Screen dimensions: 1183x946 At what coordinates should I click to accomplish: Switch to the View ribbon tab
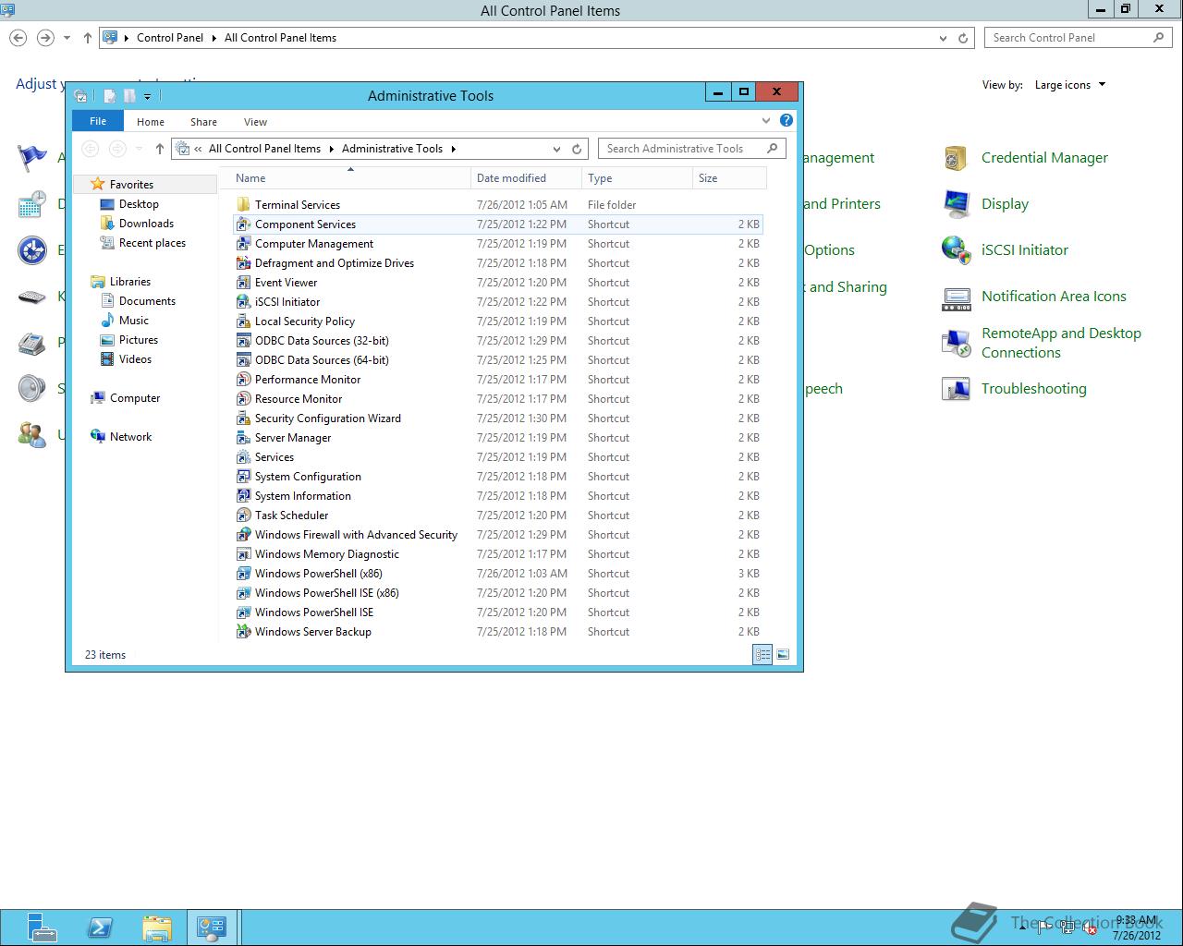click(x=255, y=122)
